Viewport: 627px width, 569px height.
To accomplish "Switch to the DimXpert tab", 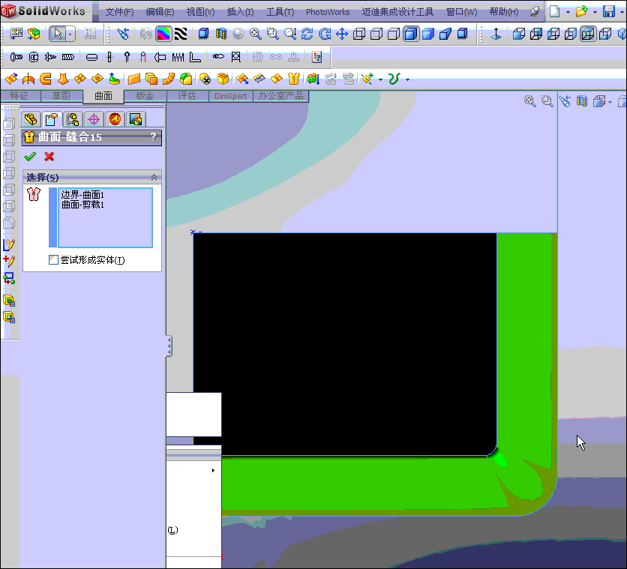I will pyautogui.click(x=230, y=96).
